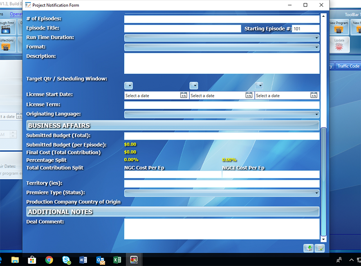The height and width of the screenshot is (266, 361).
Task: Switch to the Traffic Code tab
Action: (x=348, y=66)
